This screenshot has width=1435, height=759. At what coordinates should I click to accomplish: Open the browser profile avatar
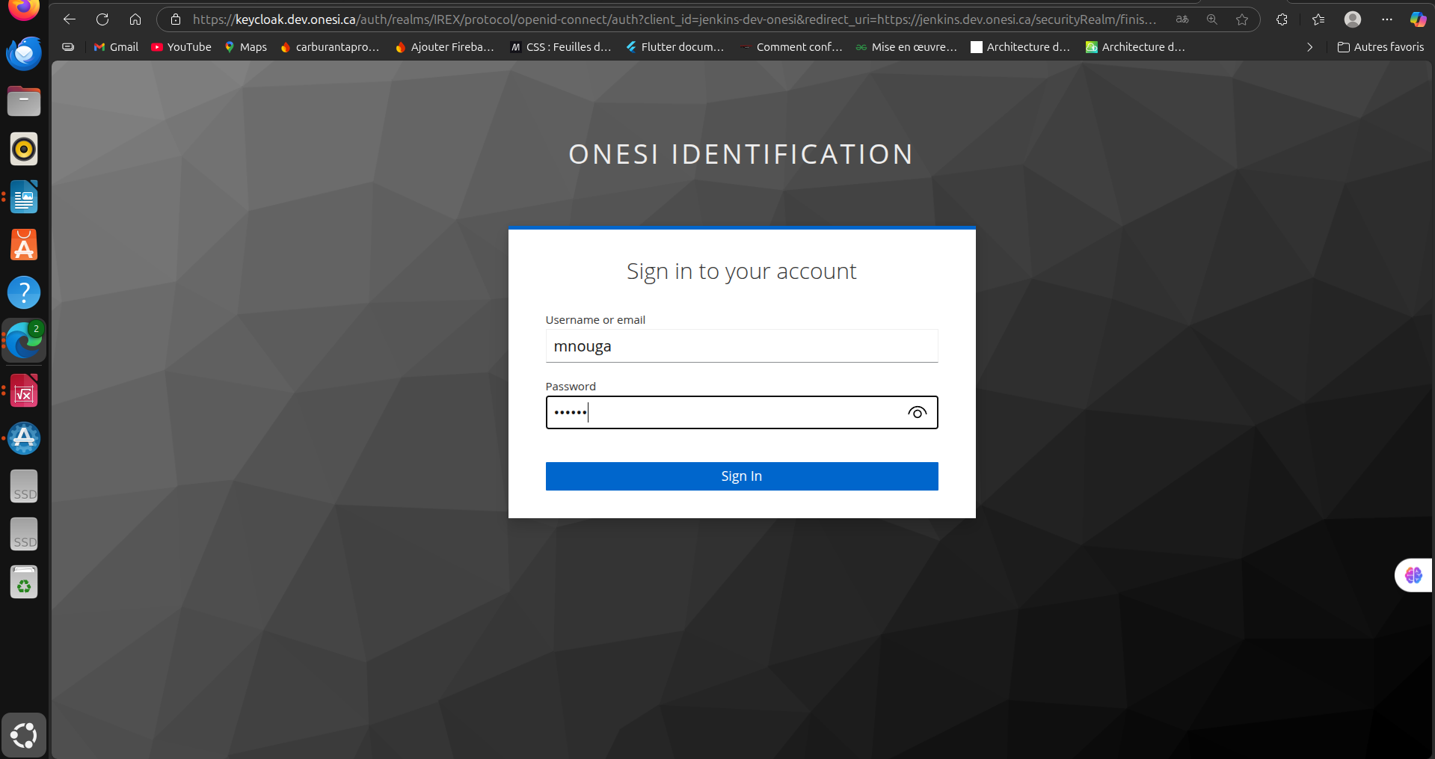[1353, 19]
